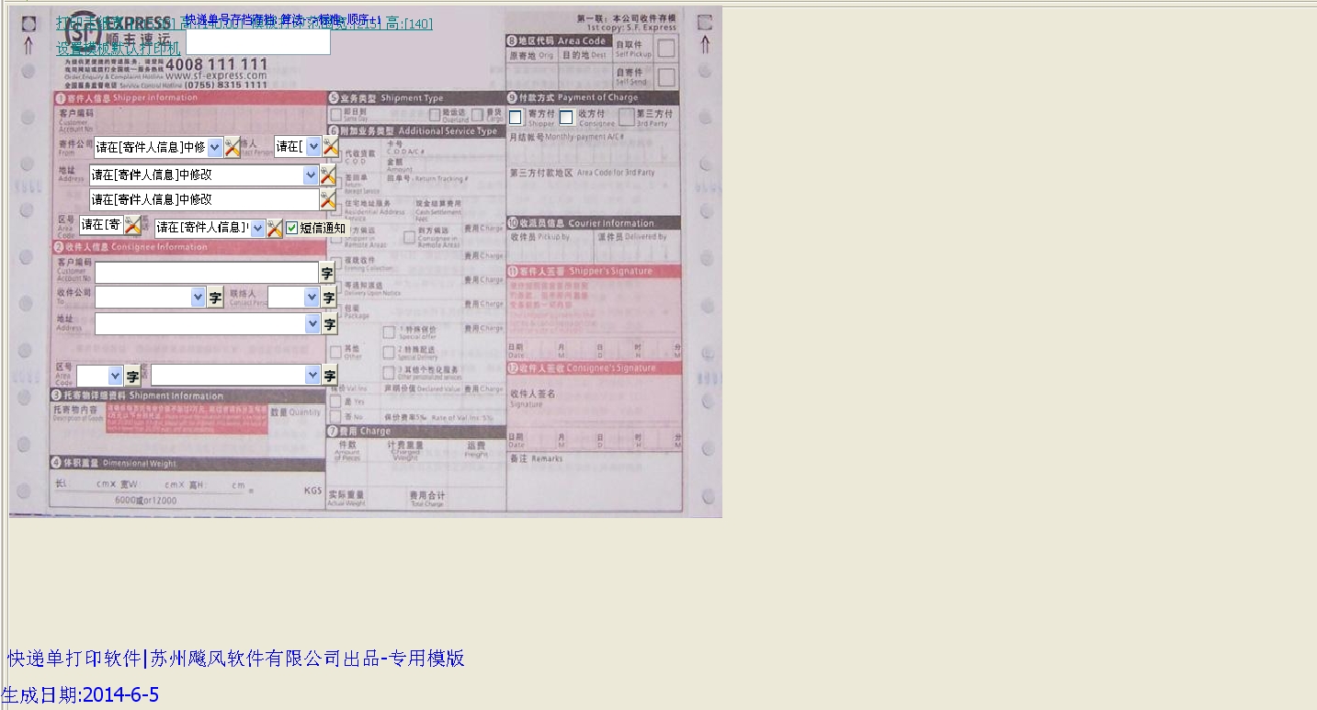The width and height of the screenshot is (1317, 710).
Task: Click the 生成日期:2014-6-5 text
Action: pos(80,694)
